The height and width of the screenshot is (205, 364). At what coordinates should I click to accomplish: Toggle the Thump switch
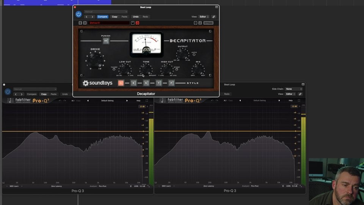click(x=114, y=69)
